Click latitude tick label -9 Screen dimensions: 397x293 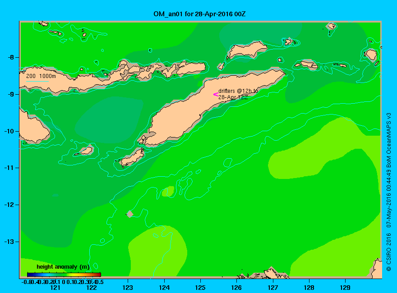[x=10, y=94]
